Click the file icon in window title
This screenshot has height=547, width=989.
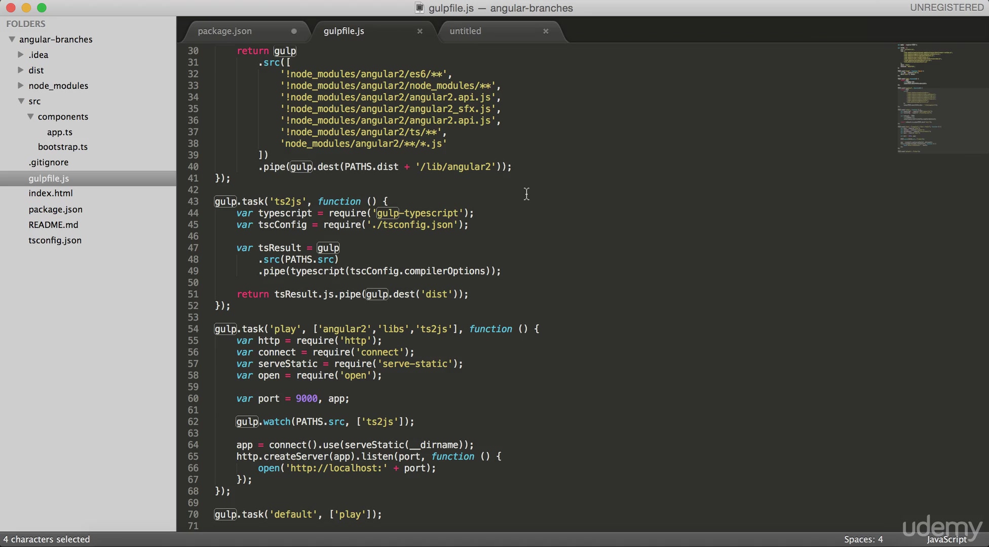coord(419,8)
